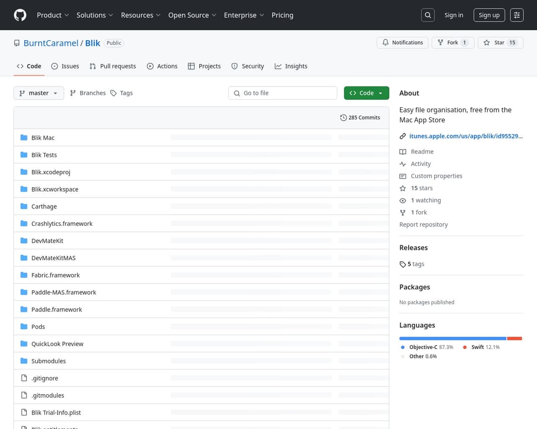Viewport: 537px width, 429px height.
Task: Switch to the Insights tab
Action: point(291,66)
